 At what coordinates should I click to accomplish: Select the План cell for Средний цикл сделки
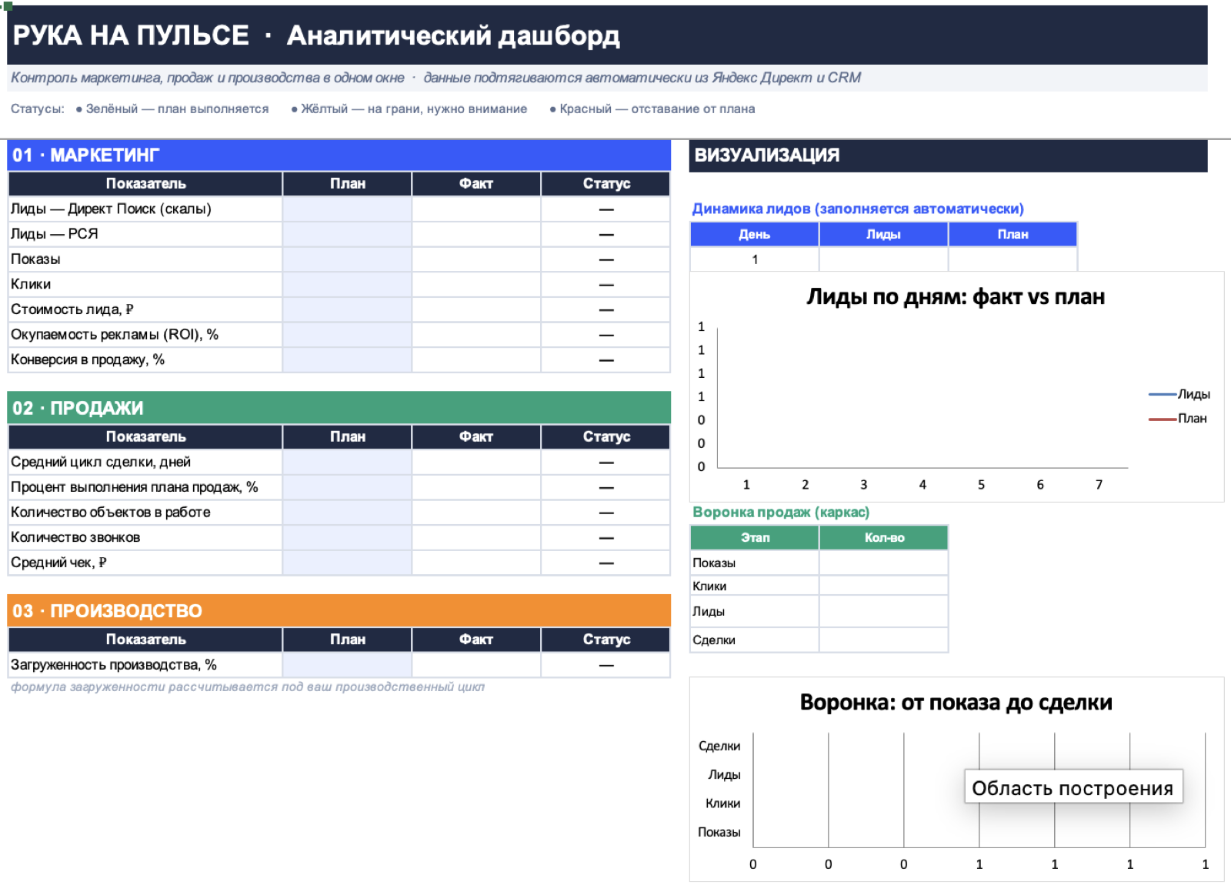point(347,462)
